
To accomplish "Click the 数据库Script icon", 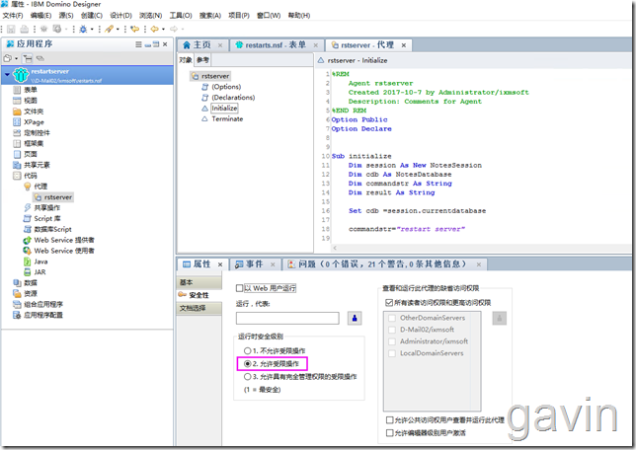I will (28, 229).
